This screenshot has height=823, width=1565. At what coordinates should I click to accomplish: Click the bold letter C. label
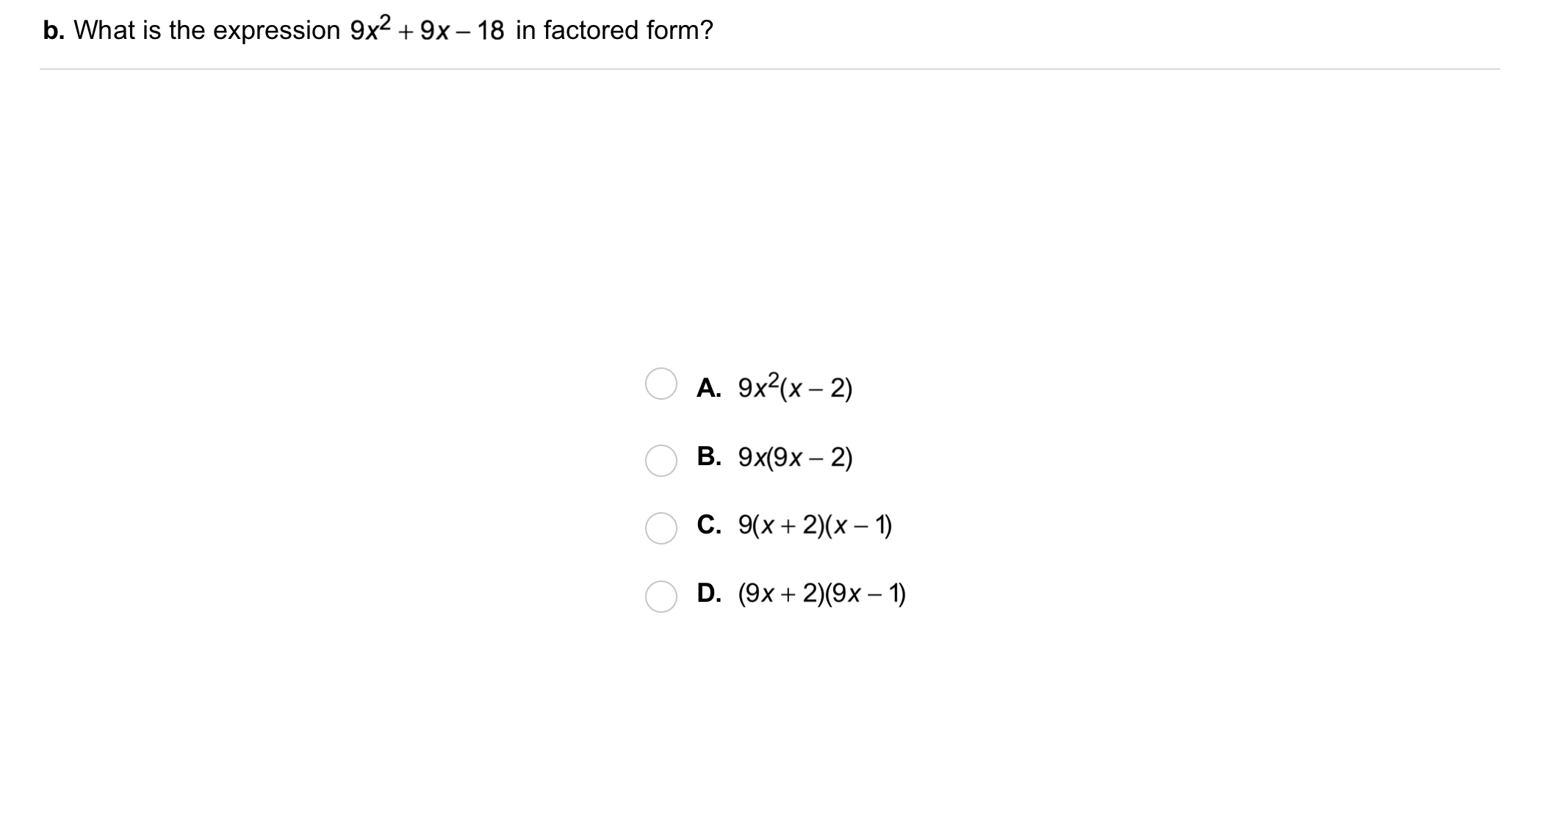[709, 525]
